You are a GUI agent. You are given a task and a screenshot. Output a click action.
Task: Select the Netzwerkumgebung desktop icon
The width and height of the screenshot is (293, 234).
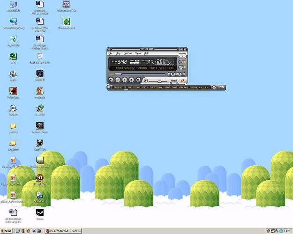point(13,24)
